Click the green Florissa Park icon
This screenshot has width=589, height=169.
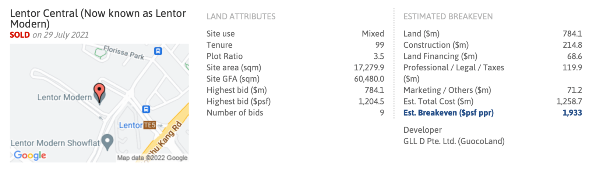[x=99, y=52]
